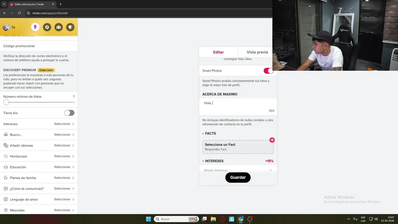The width and height of the screenshot is (398, 224).
Task: Switch to the Editar tab
Action: click(218, 52)
